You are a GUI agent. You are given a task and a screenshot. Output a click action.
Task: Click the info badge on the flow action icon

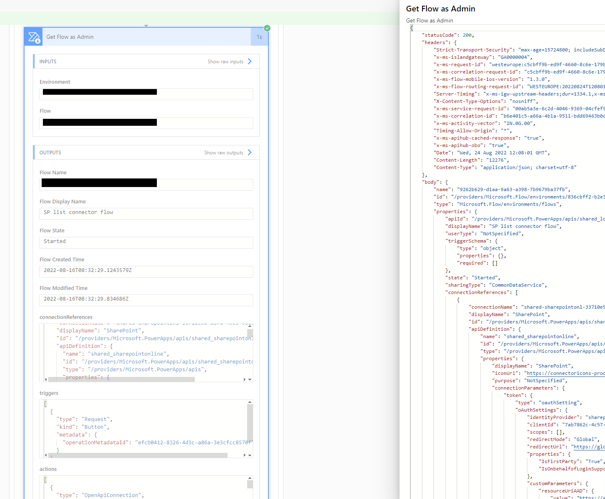pos(38,41)
